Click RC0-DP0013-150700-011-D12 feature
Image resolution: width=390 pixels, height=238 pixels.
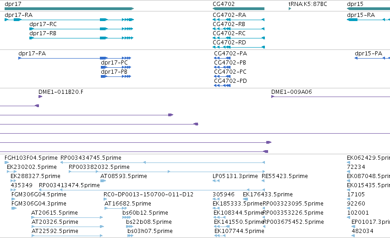pos(105,199)
